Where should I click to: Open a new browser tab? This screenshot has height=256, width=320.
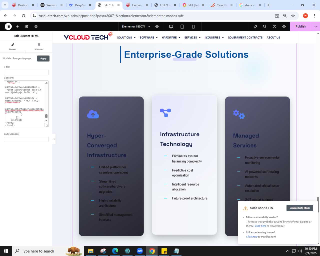pyautogui.click(x=269, y=5)
